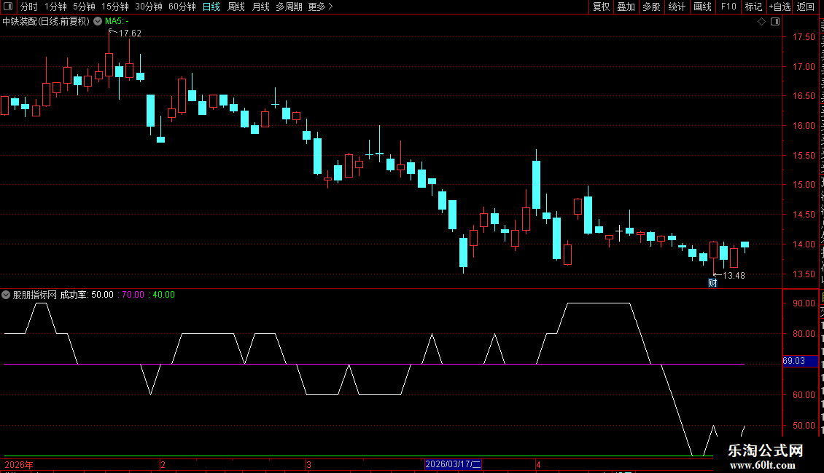
Task: Click the 50.00 indicator axis label
Action: [x=804, y=426]
